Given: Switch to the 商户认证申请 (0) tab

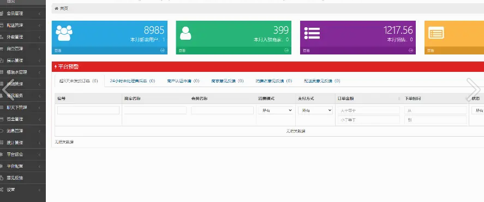Looking at the screenshot, I should tap(183, 81).
